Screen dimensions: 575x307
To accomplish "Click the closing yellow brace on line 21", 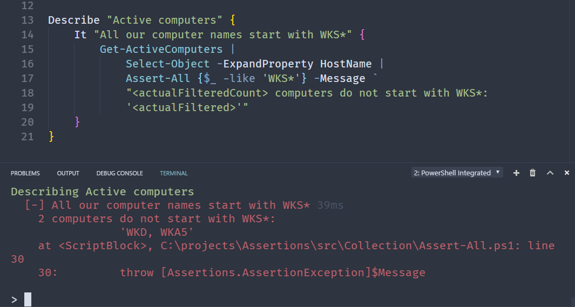I will tap(51, 137).
